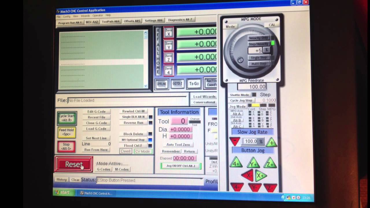Screen dimensions: 370x208
Task: Click the Cycle Jog Step button
Action: coord(241,101)
